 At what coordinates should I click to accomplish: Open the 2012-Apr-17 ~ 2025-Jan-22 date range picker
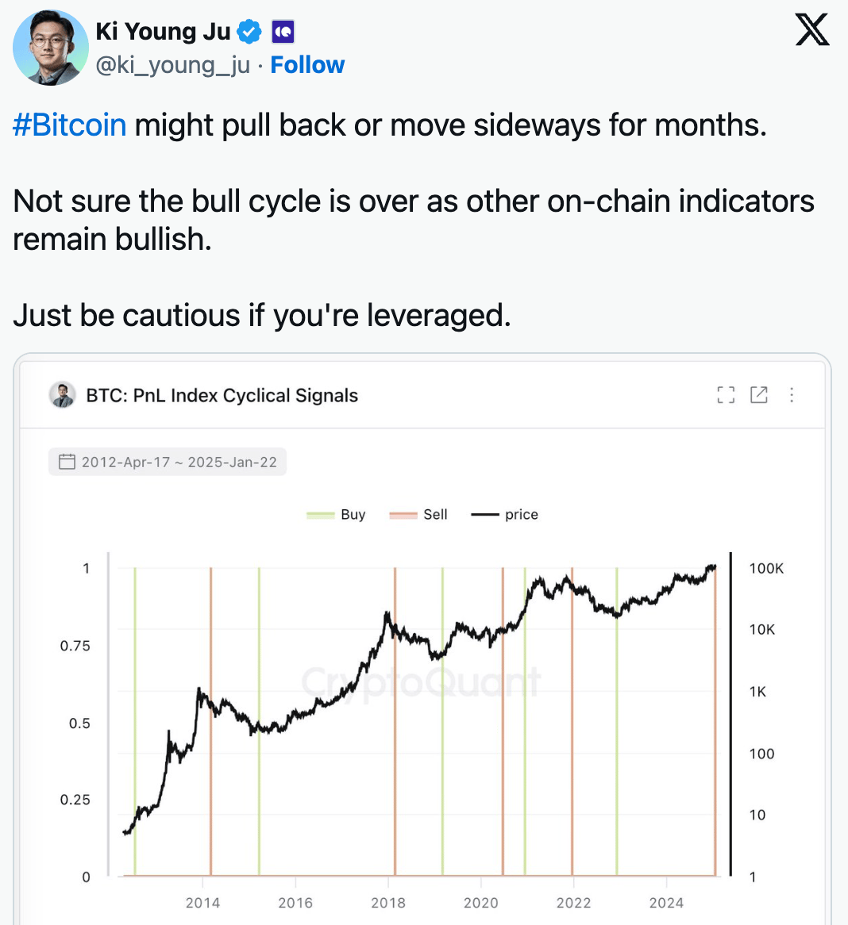point(179,462)
